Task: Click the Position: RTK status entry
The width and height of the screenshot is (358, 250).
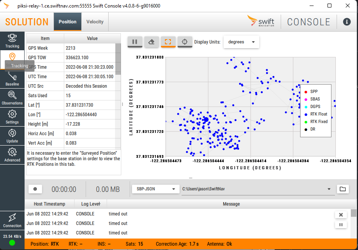Action: click(45, 244)
